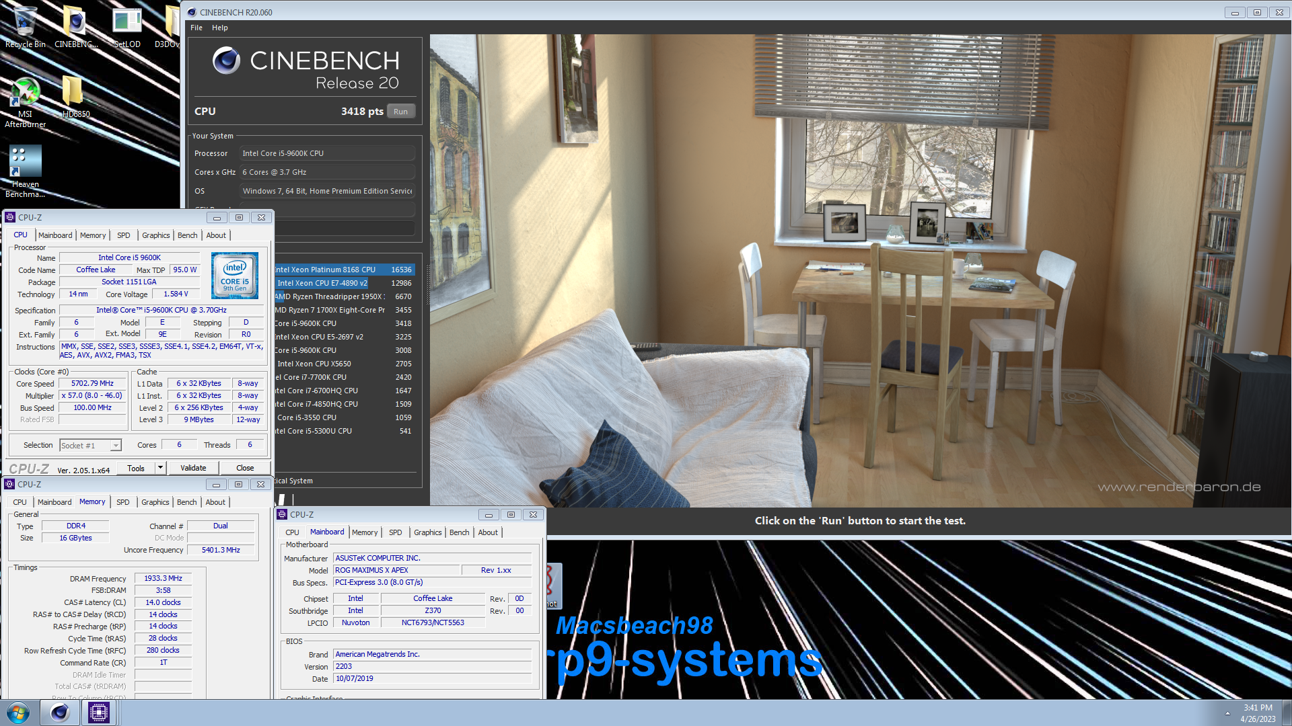Screen dimensions: 1292x726
Task: Select Core i5-9600K row scoring 3418
Action: [345, 323]
